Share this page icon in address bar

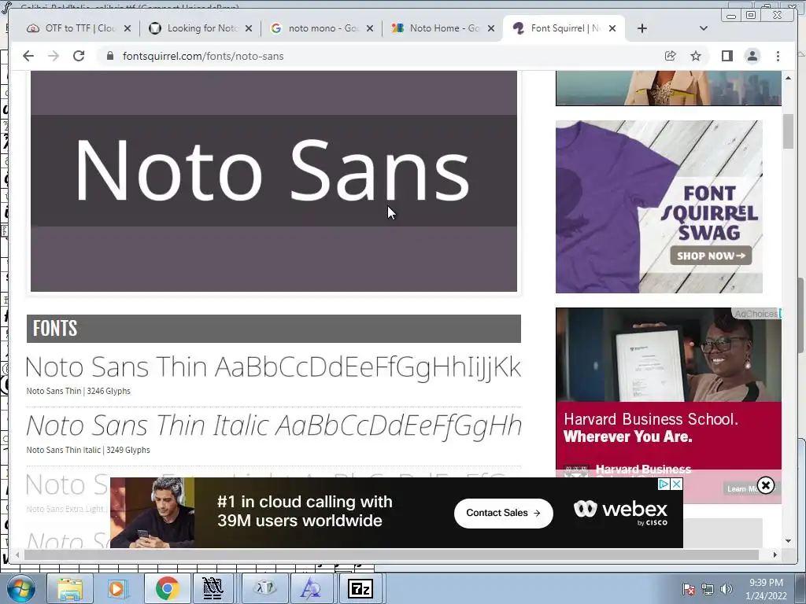(x=671, y=56)
